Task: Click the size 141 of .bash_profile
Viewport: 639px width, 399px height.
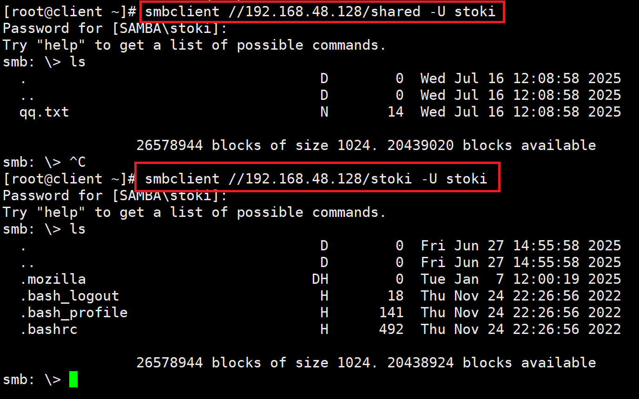Action: (391, 313)
